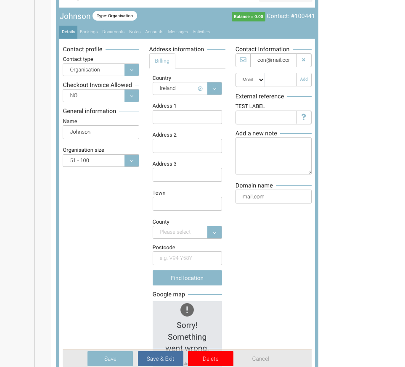Switch to the Bookings tab
Screen dimensions: 405x367
point(89,32)
